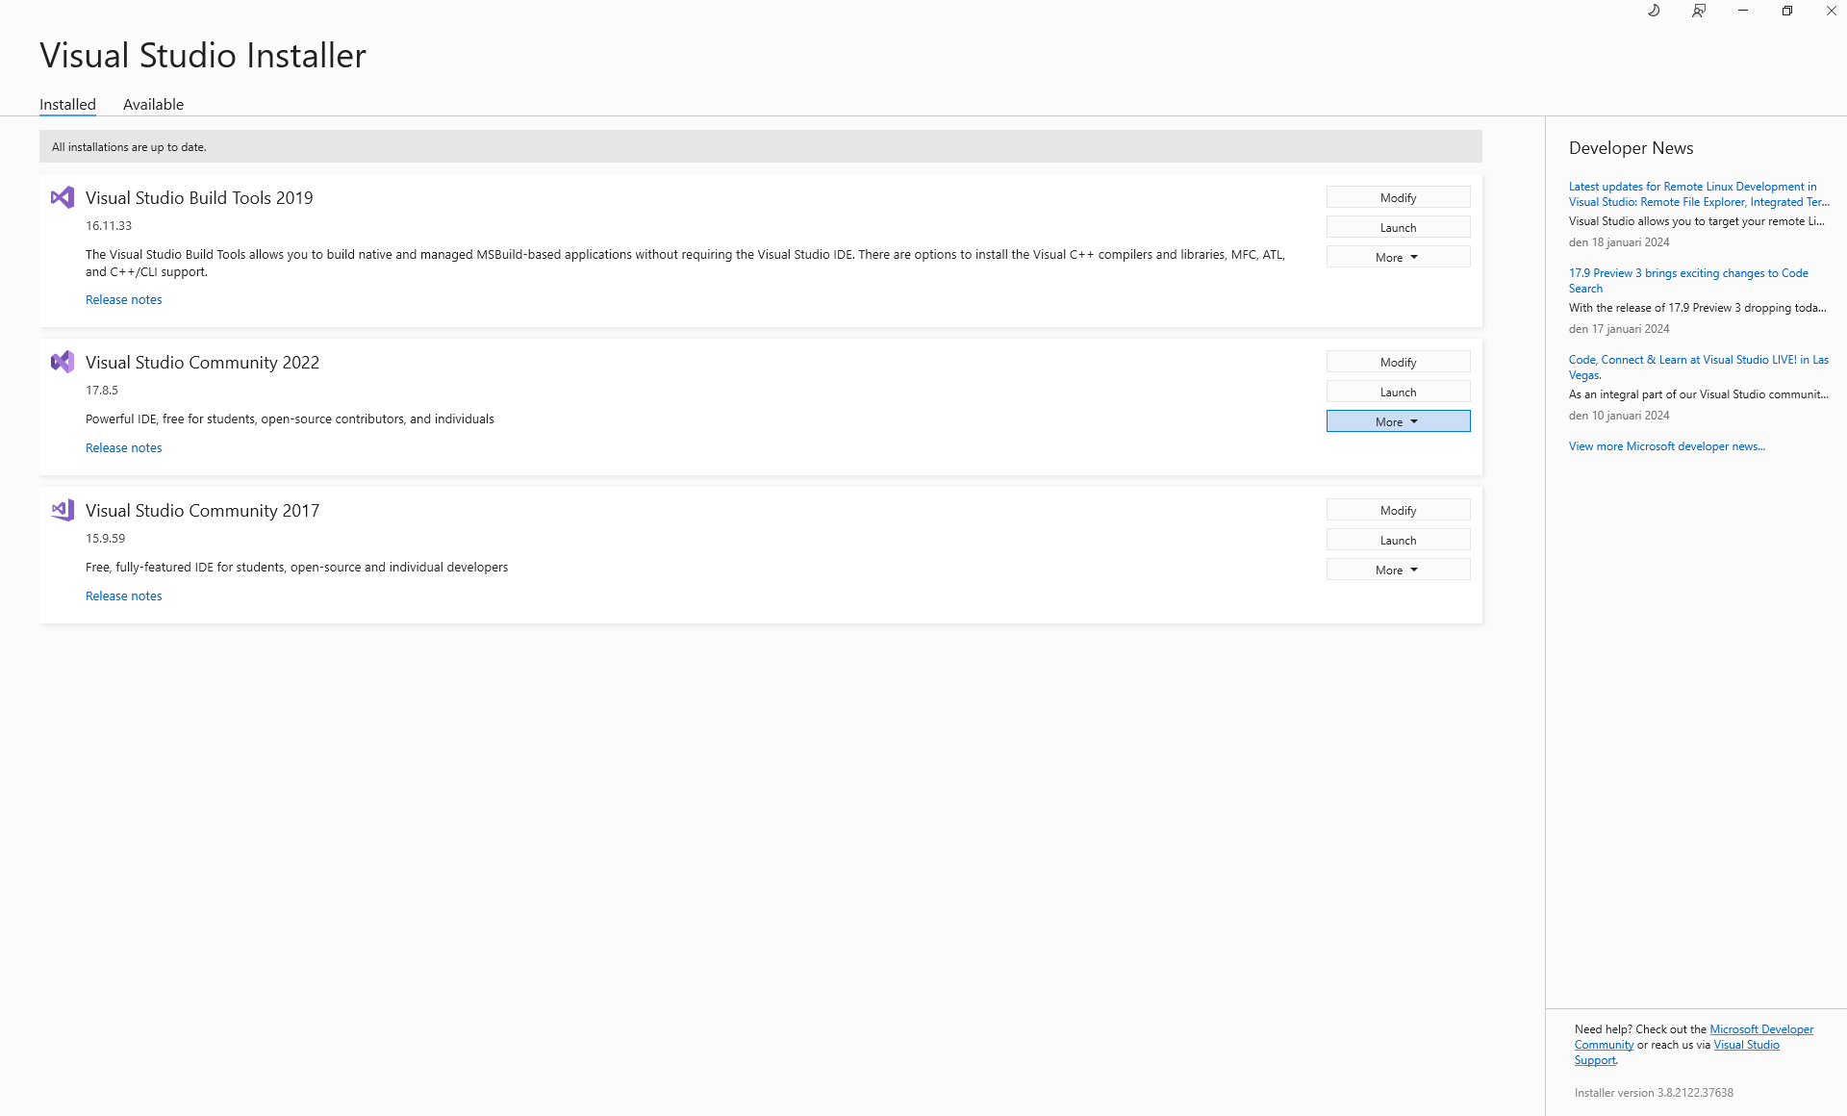Switch to the Installed tab

pyautogui.click(x=67, y=104)
